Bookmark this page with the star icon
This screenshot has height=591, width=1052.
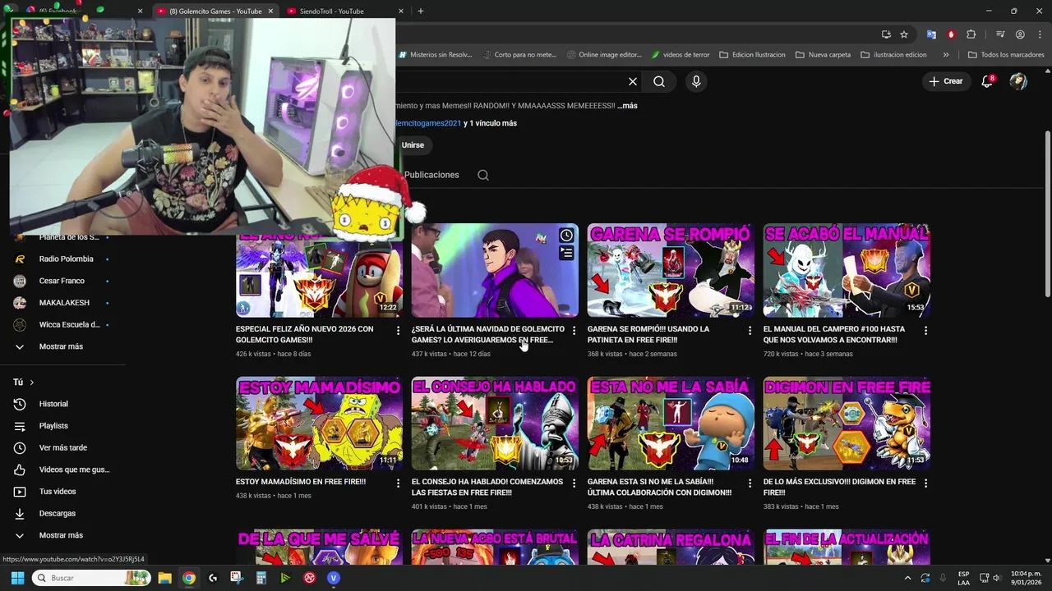pos(904,34)
